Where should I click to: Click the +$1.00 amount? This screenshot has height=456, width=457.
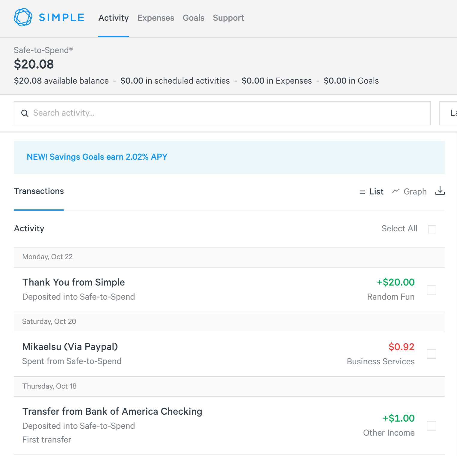click(x=399, y=418)
